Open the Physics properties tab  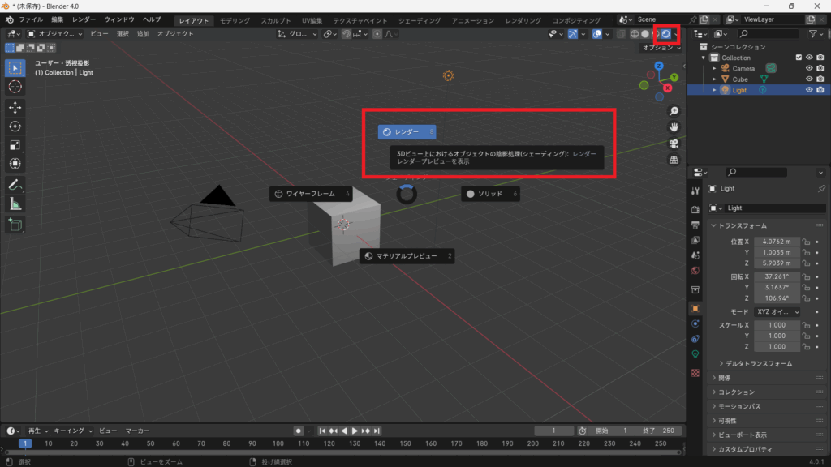pyautogui.click(x=695, y=323)
